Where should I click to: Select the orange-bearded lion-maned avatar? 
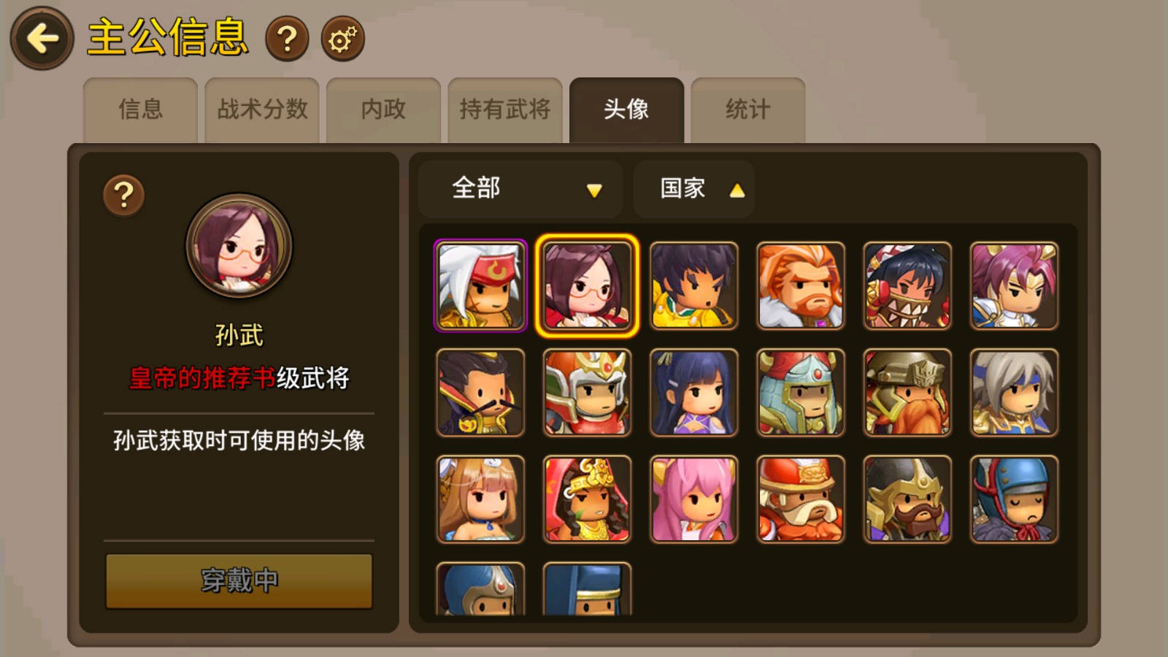coord(800,286)
